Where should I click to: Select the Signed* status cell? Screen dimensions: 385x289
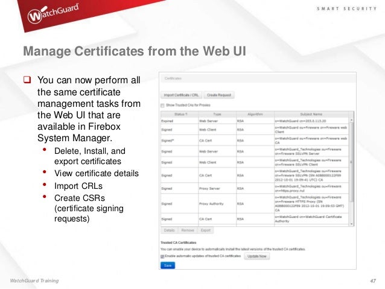click(x=179, y=141)
